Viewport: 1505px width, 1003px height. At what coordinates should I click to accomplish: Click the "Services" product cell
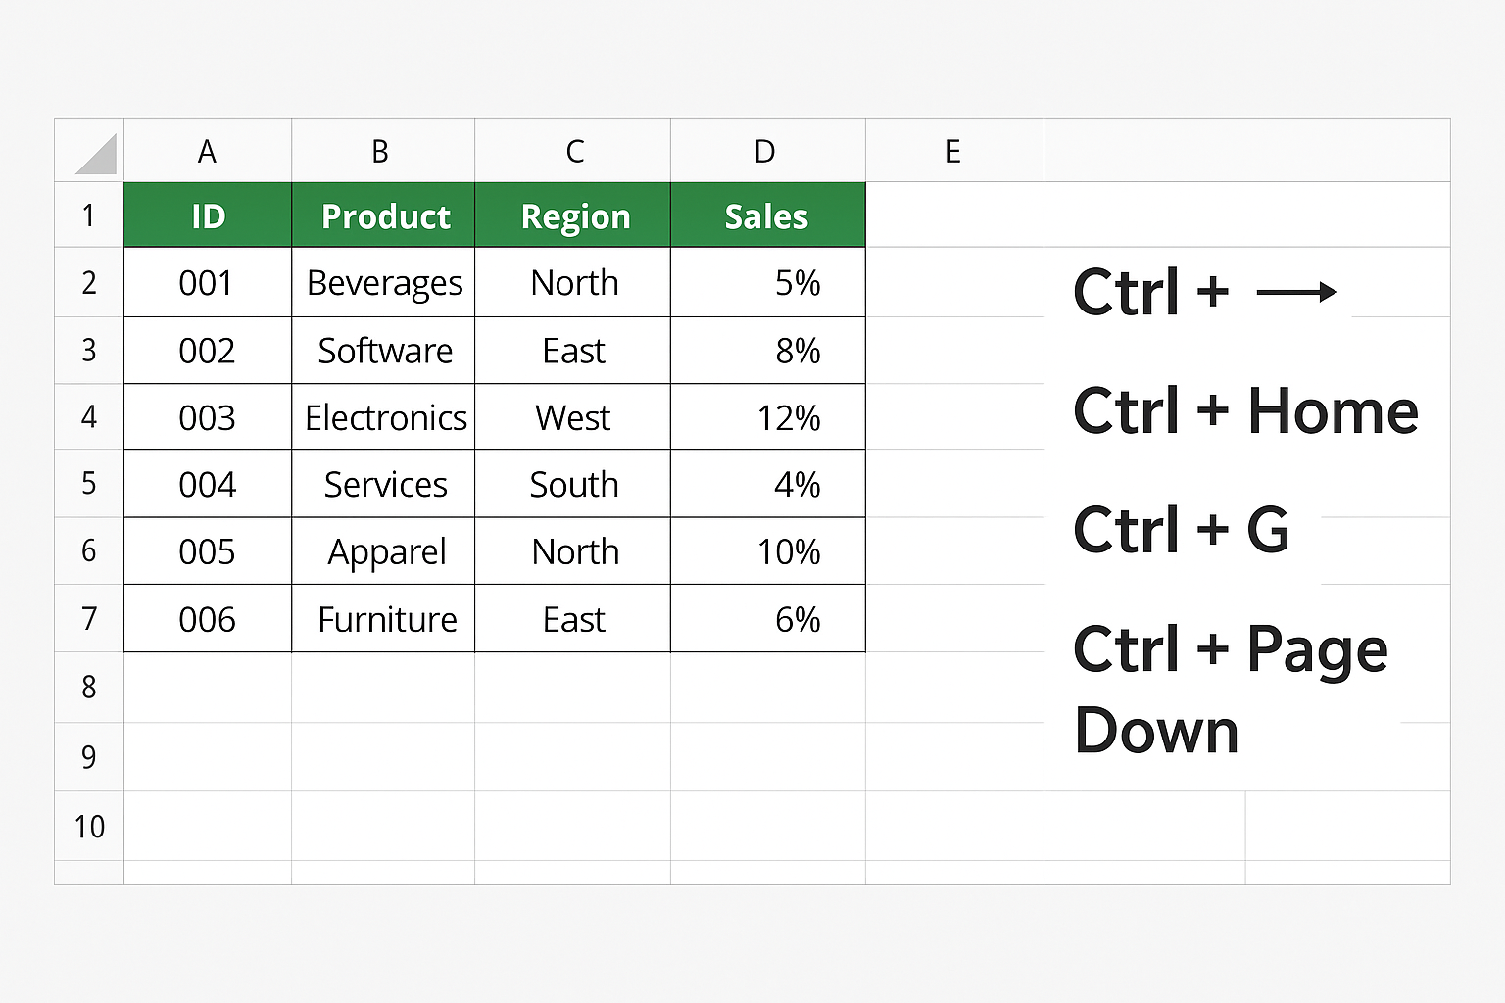(x=383, y=484)
